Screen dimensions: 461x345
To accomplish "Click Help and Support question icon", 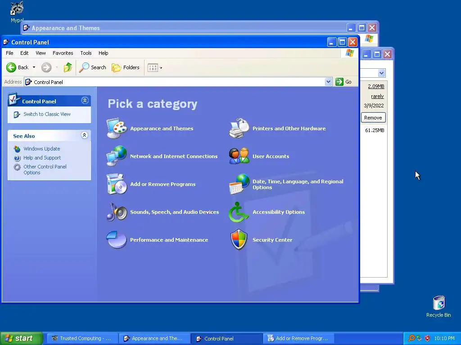I will click(17, 158).
